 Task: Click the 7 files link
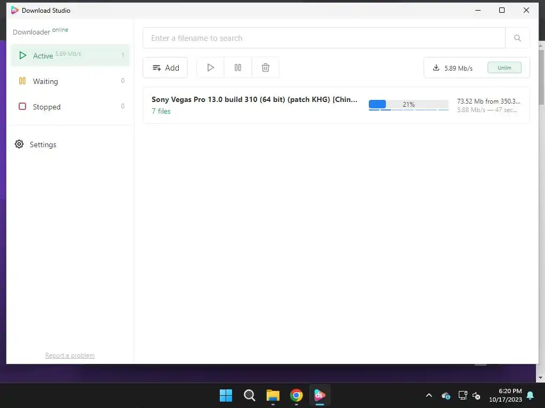[161, 111]
